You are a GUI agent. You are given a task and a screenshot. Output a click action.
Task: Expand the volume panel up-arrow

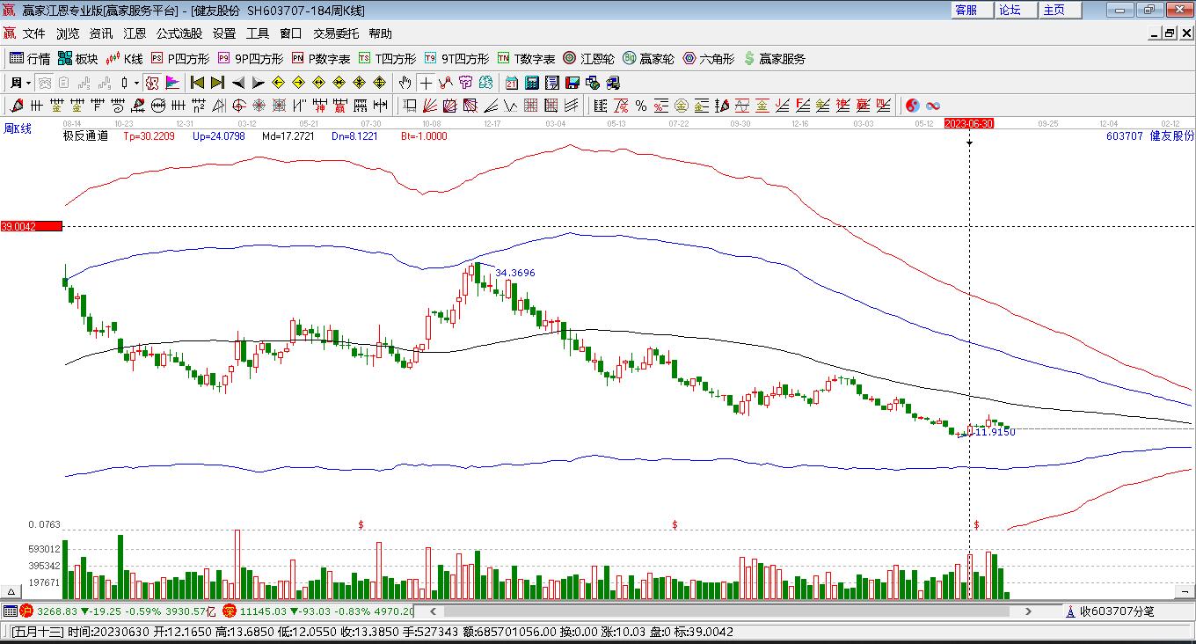[12, 592]
